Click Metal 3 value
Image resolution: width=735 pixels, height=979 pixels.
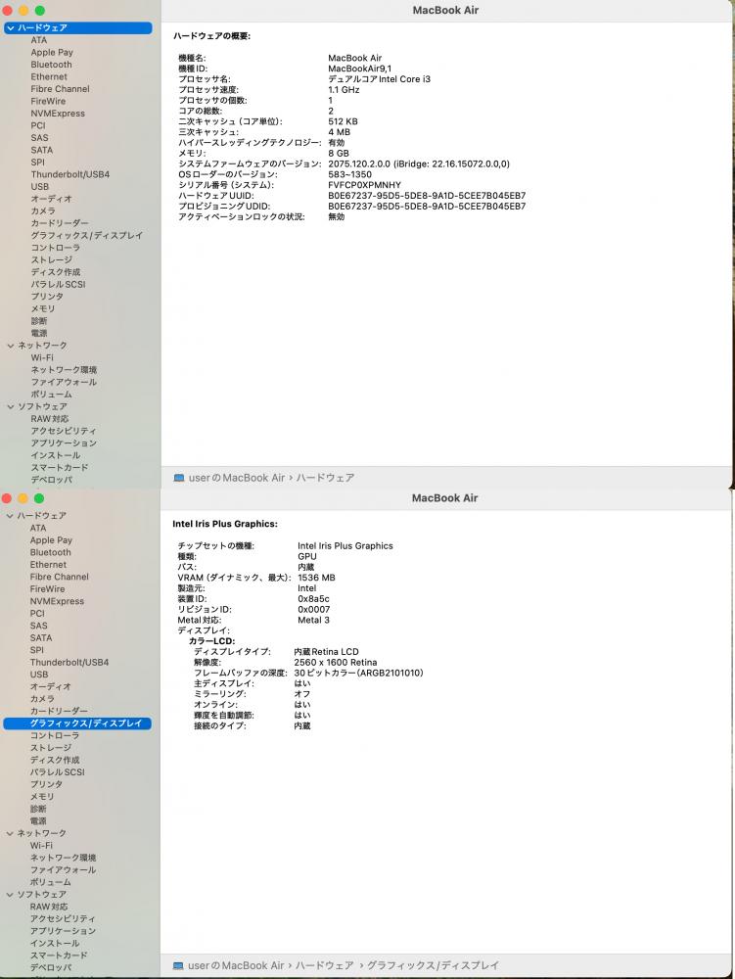pos(314,620)
